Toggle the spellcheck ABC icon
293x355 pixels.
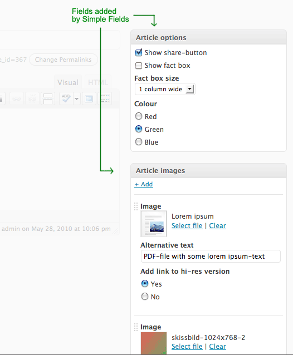click(66, 98)
